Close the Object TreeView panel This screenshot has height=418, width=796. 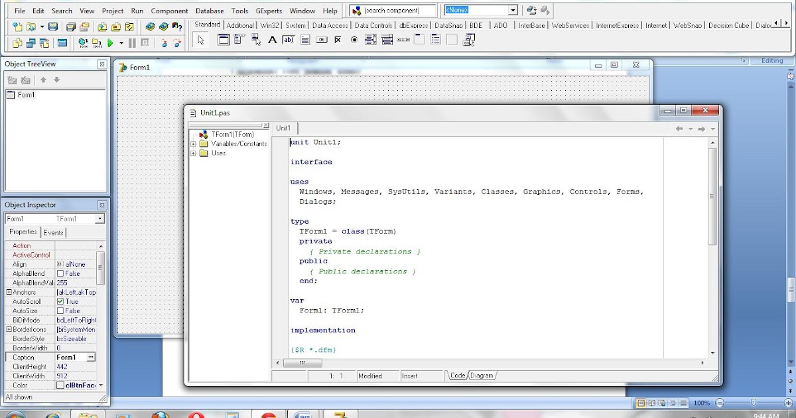pos(101,64)
